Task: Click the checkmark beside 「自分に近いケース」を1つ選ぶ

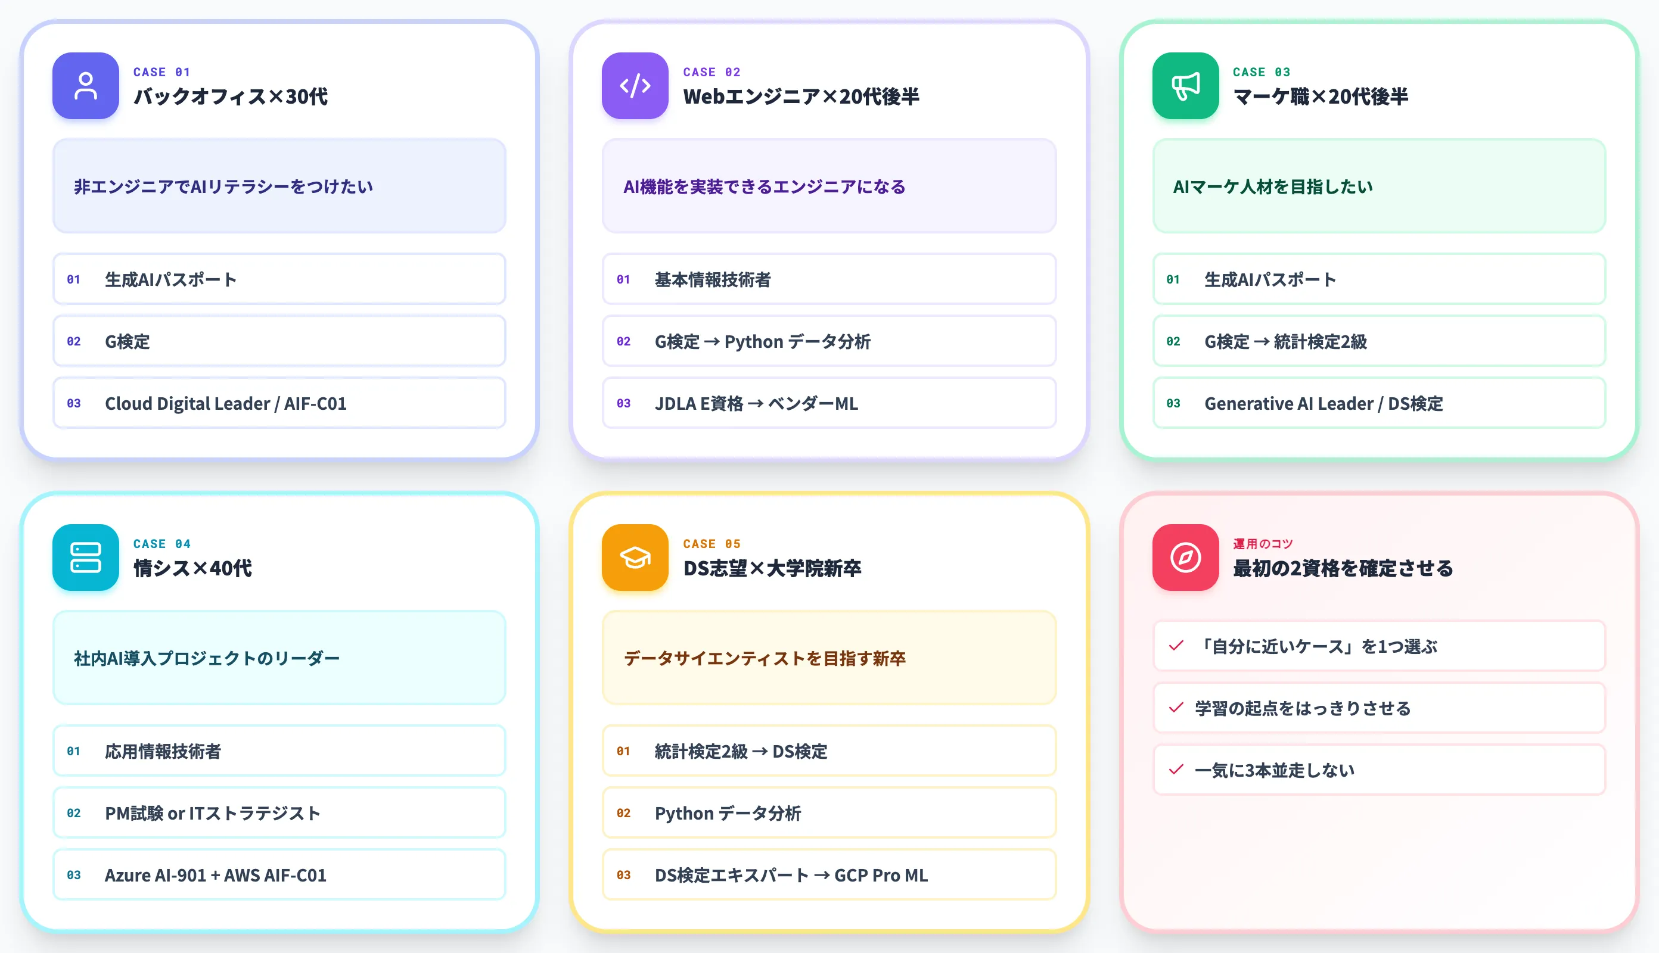Action: point(1176,646)
